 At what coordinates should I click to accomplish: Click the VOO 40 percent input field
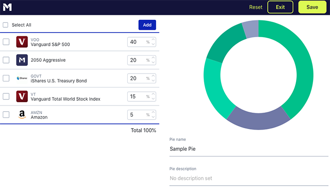pos(141,42)
